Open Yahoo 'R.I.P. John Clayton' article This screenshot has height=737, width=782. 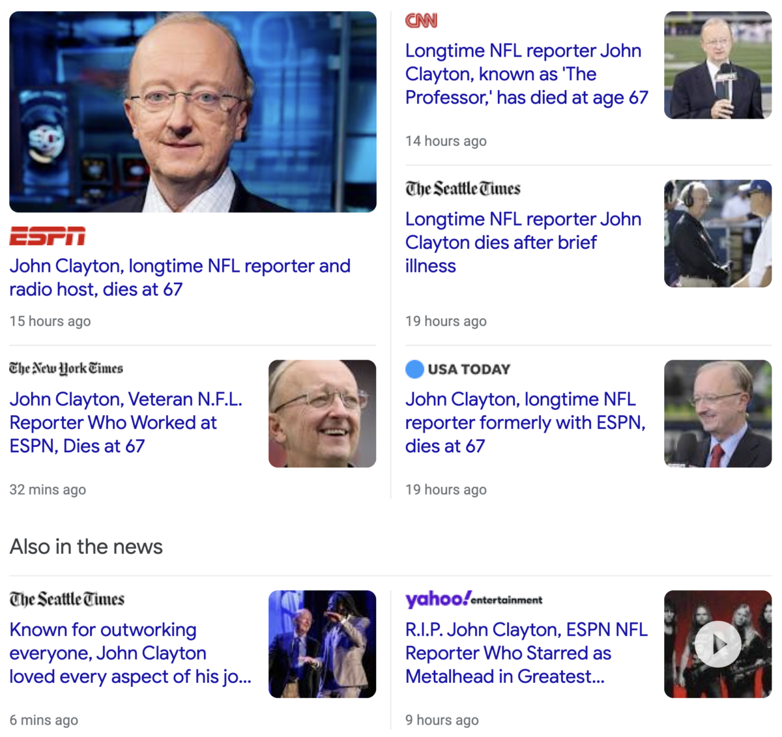coord(527,653)
